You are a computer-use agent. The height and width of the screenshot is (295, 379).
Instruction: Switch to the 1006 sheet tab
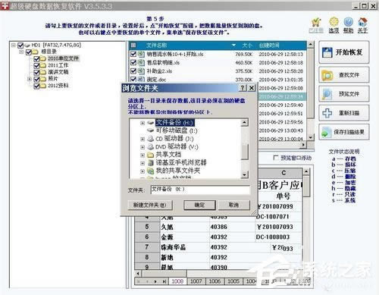pyautogui.click(x=215, y=281)
